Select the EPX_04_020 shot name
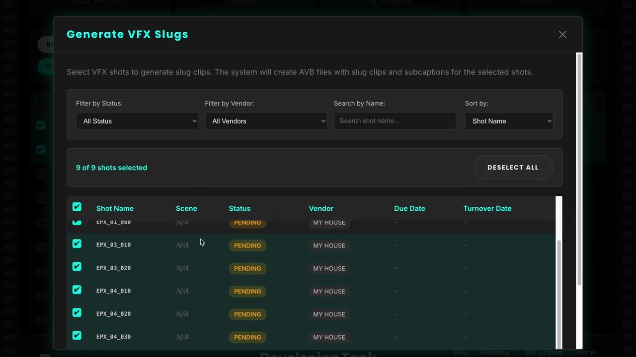636x357 pixels. point(113,314)
